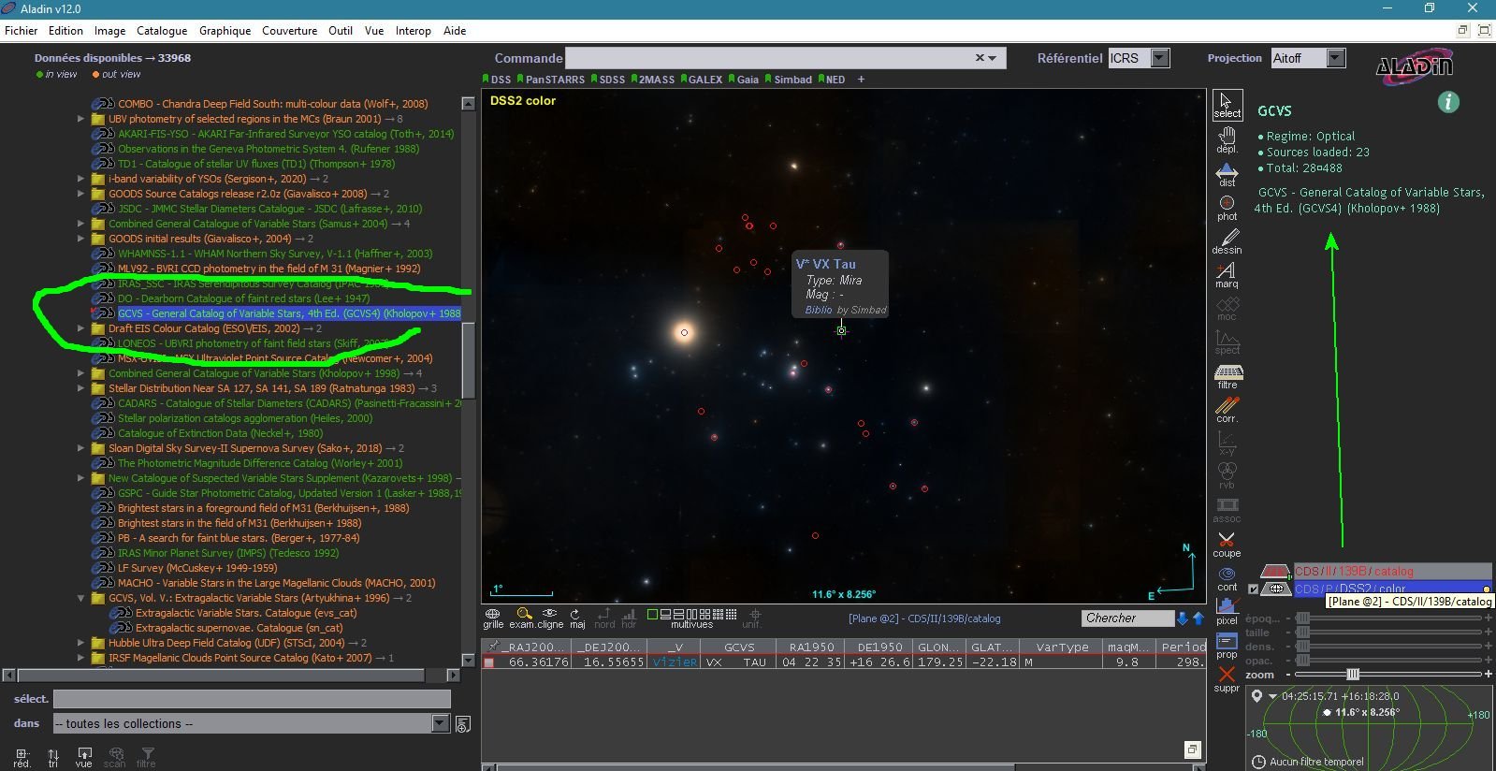This screenshot has width=1496, height=771.
Task: Select the single-view layout in multivues
Action: click(652, 614)
